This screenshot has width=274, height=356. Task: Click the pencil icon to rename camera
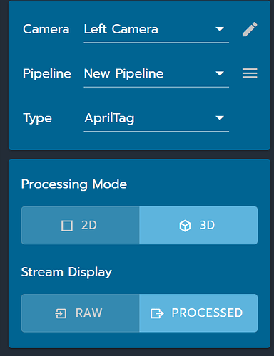tap(250, 29)
